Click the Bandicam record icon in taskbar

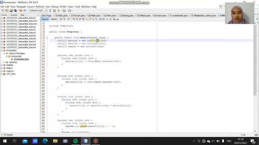(96, 141)
